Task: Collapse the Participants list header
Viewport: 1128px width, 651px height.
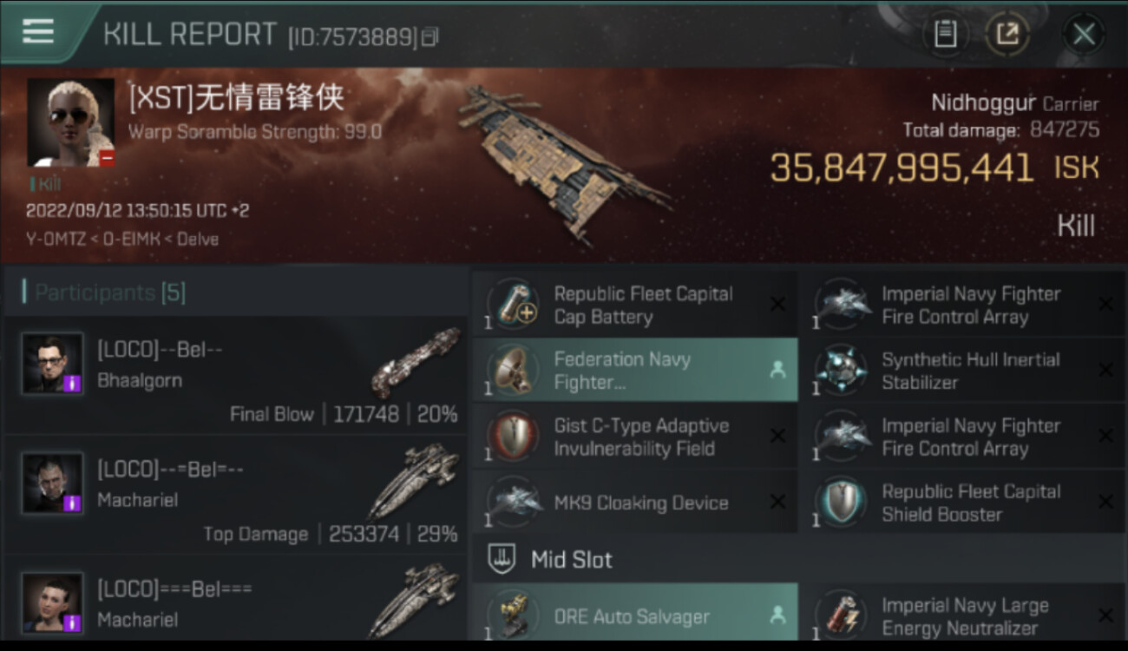Action: (x=234, y=293)
